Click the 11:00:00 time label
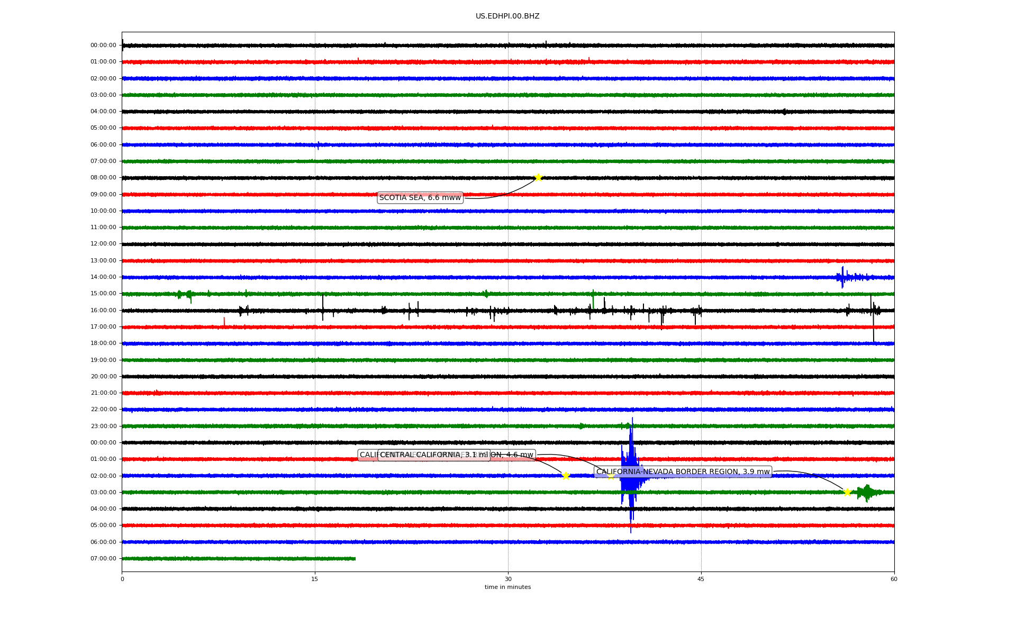This screenshot has height=635, width=1016. point(103,228)
